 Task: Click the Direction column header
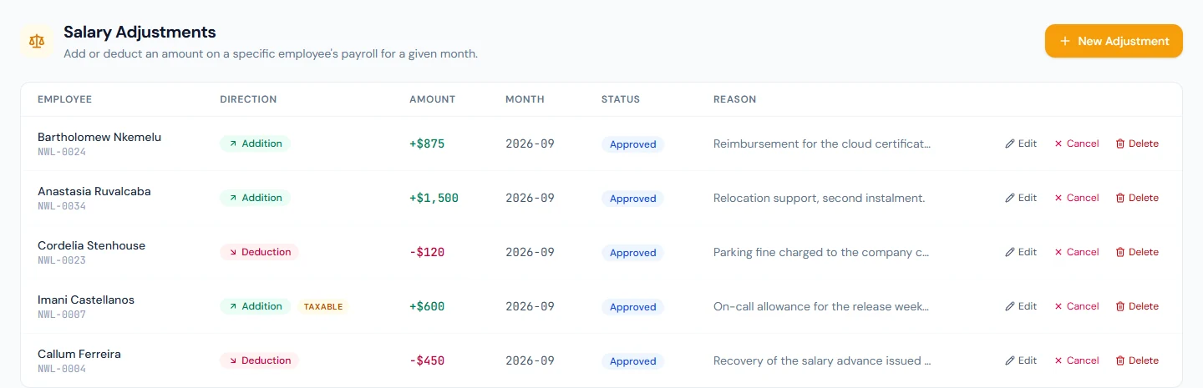[x=248, y=99]
